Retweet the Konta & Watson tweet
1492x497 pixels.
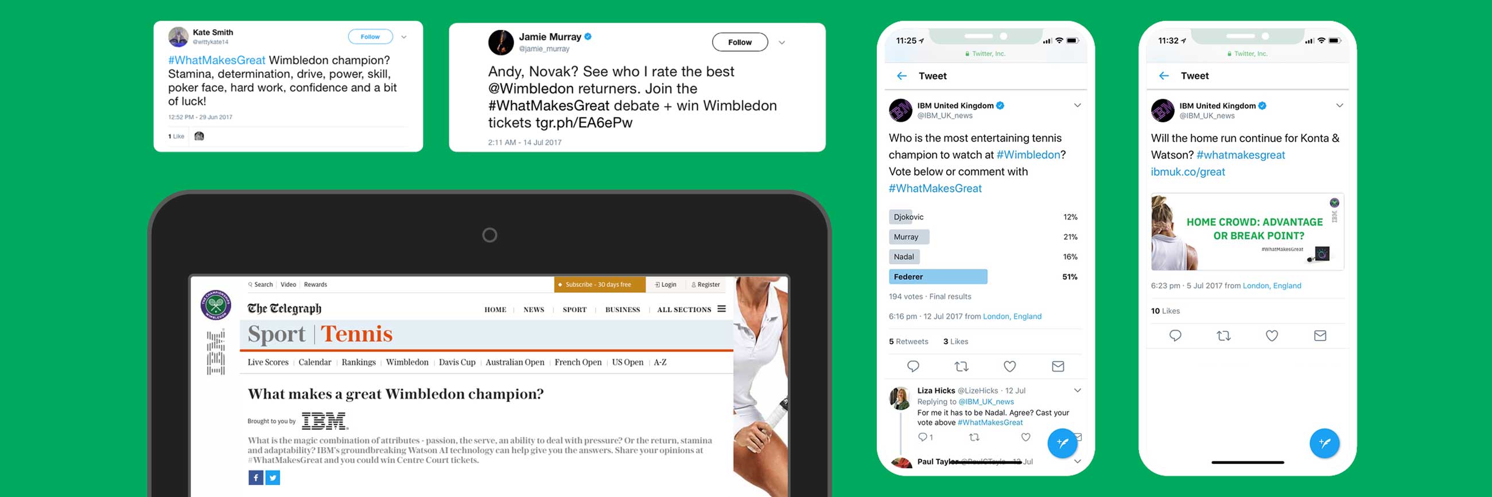1223,336
